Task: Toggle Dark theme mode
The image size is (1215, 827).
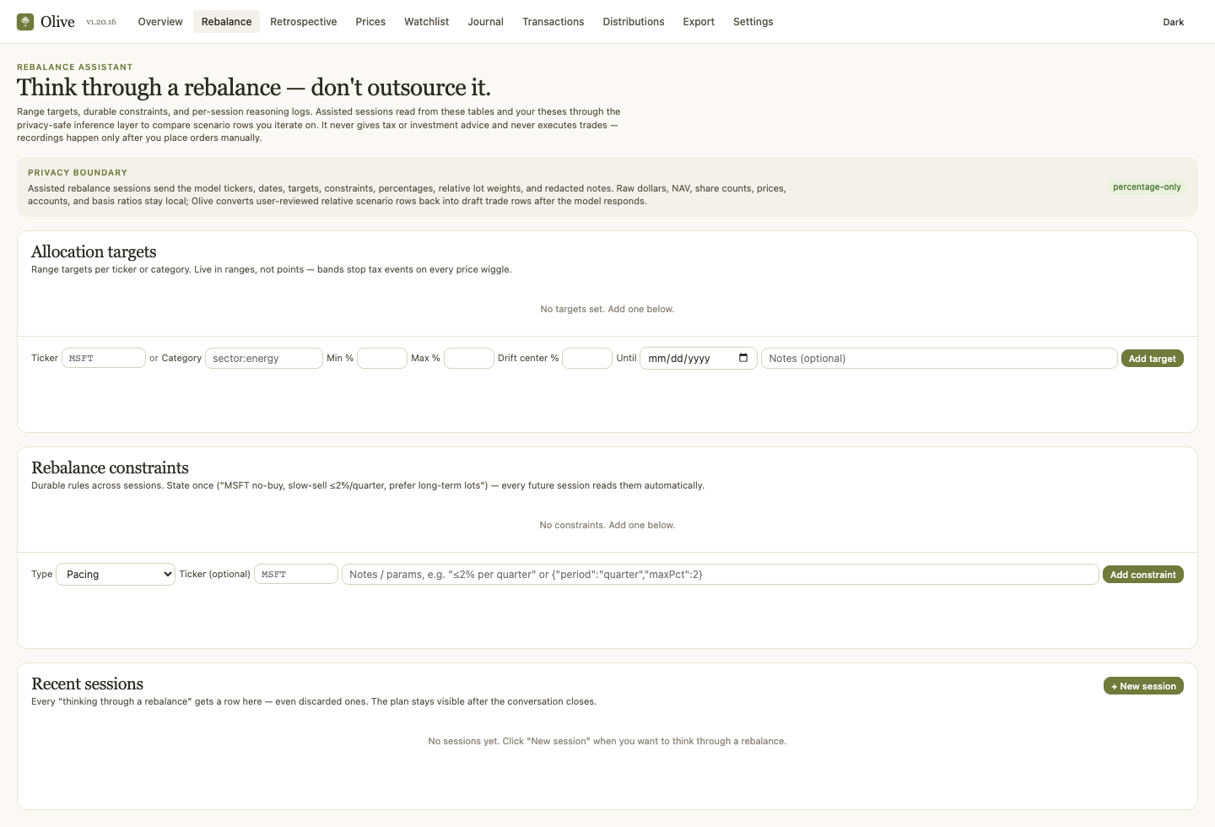Action: [x=1174, y=22]
